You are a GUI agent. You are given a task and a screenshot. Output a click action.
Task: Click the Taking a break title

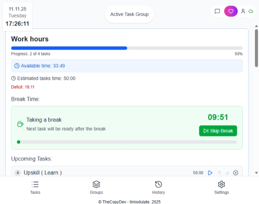pyautogui.click(x=44, y=120)
